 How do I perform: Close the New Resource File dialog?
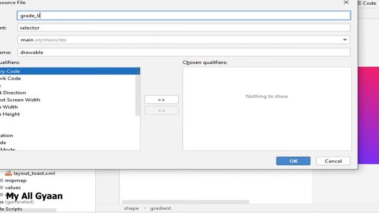[x=346, y=2]
